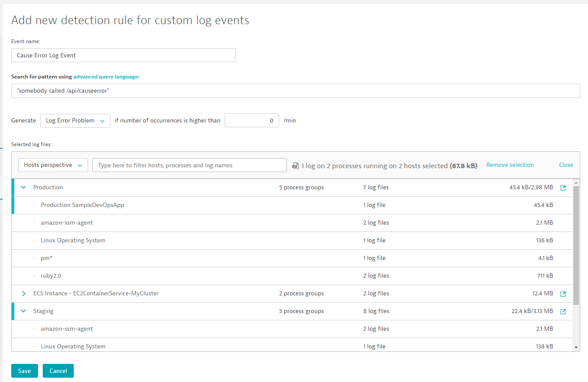Click the hosts and processes filter field
Screen dimensions: 588x382
click(x=189, y=165)
